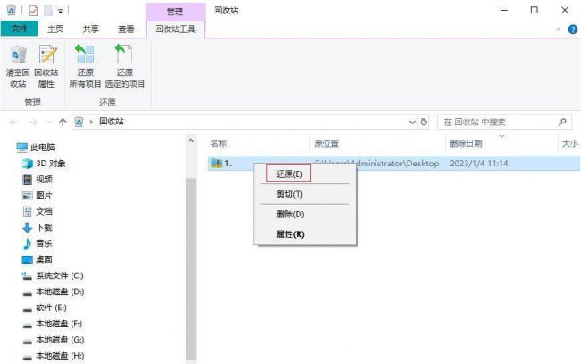This screenshot has width=581, height=364.
Task: Open the 文件 menu tab
Action: (x=20, y=29)
